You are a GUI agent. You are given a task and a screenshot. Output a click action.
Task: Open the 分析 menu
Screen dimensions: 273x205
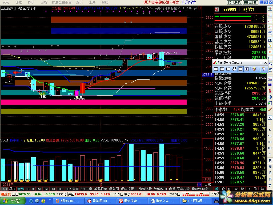(x=44, y=2)
